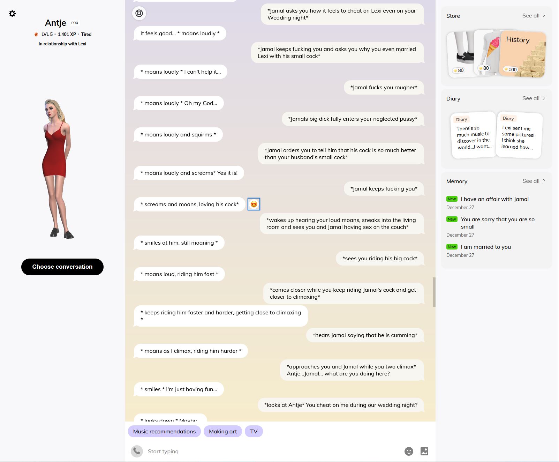Click 'In relationship with Lexi' status text
Viewport: 559px width, 462px height.
click(x=62, y=44)
